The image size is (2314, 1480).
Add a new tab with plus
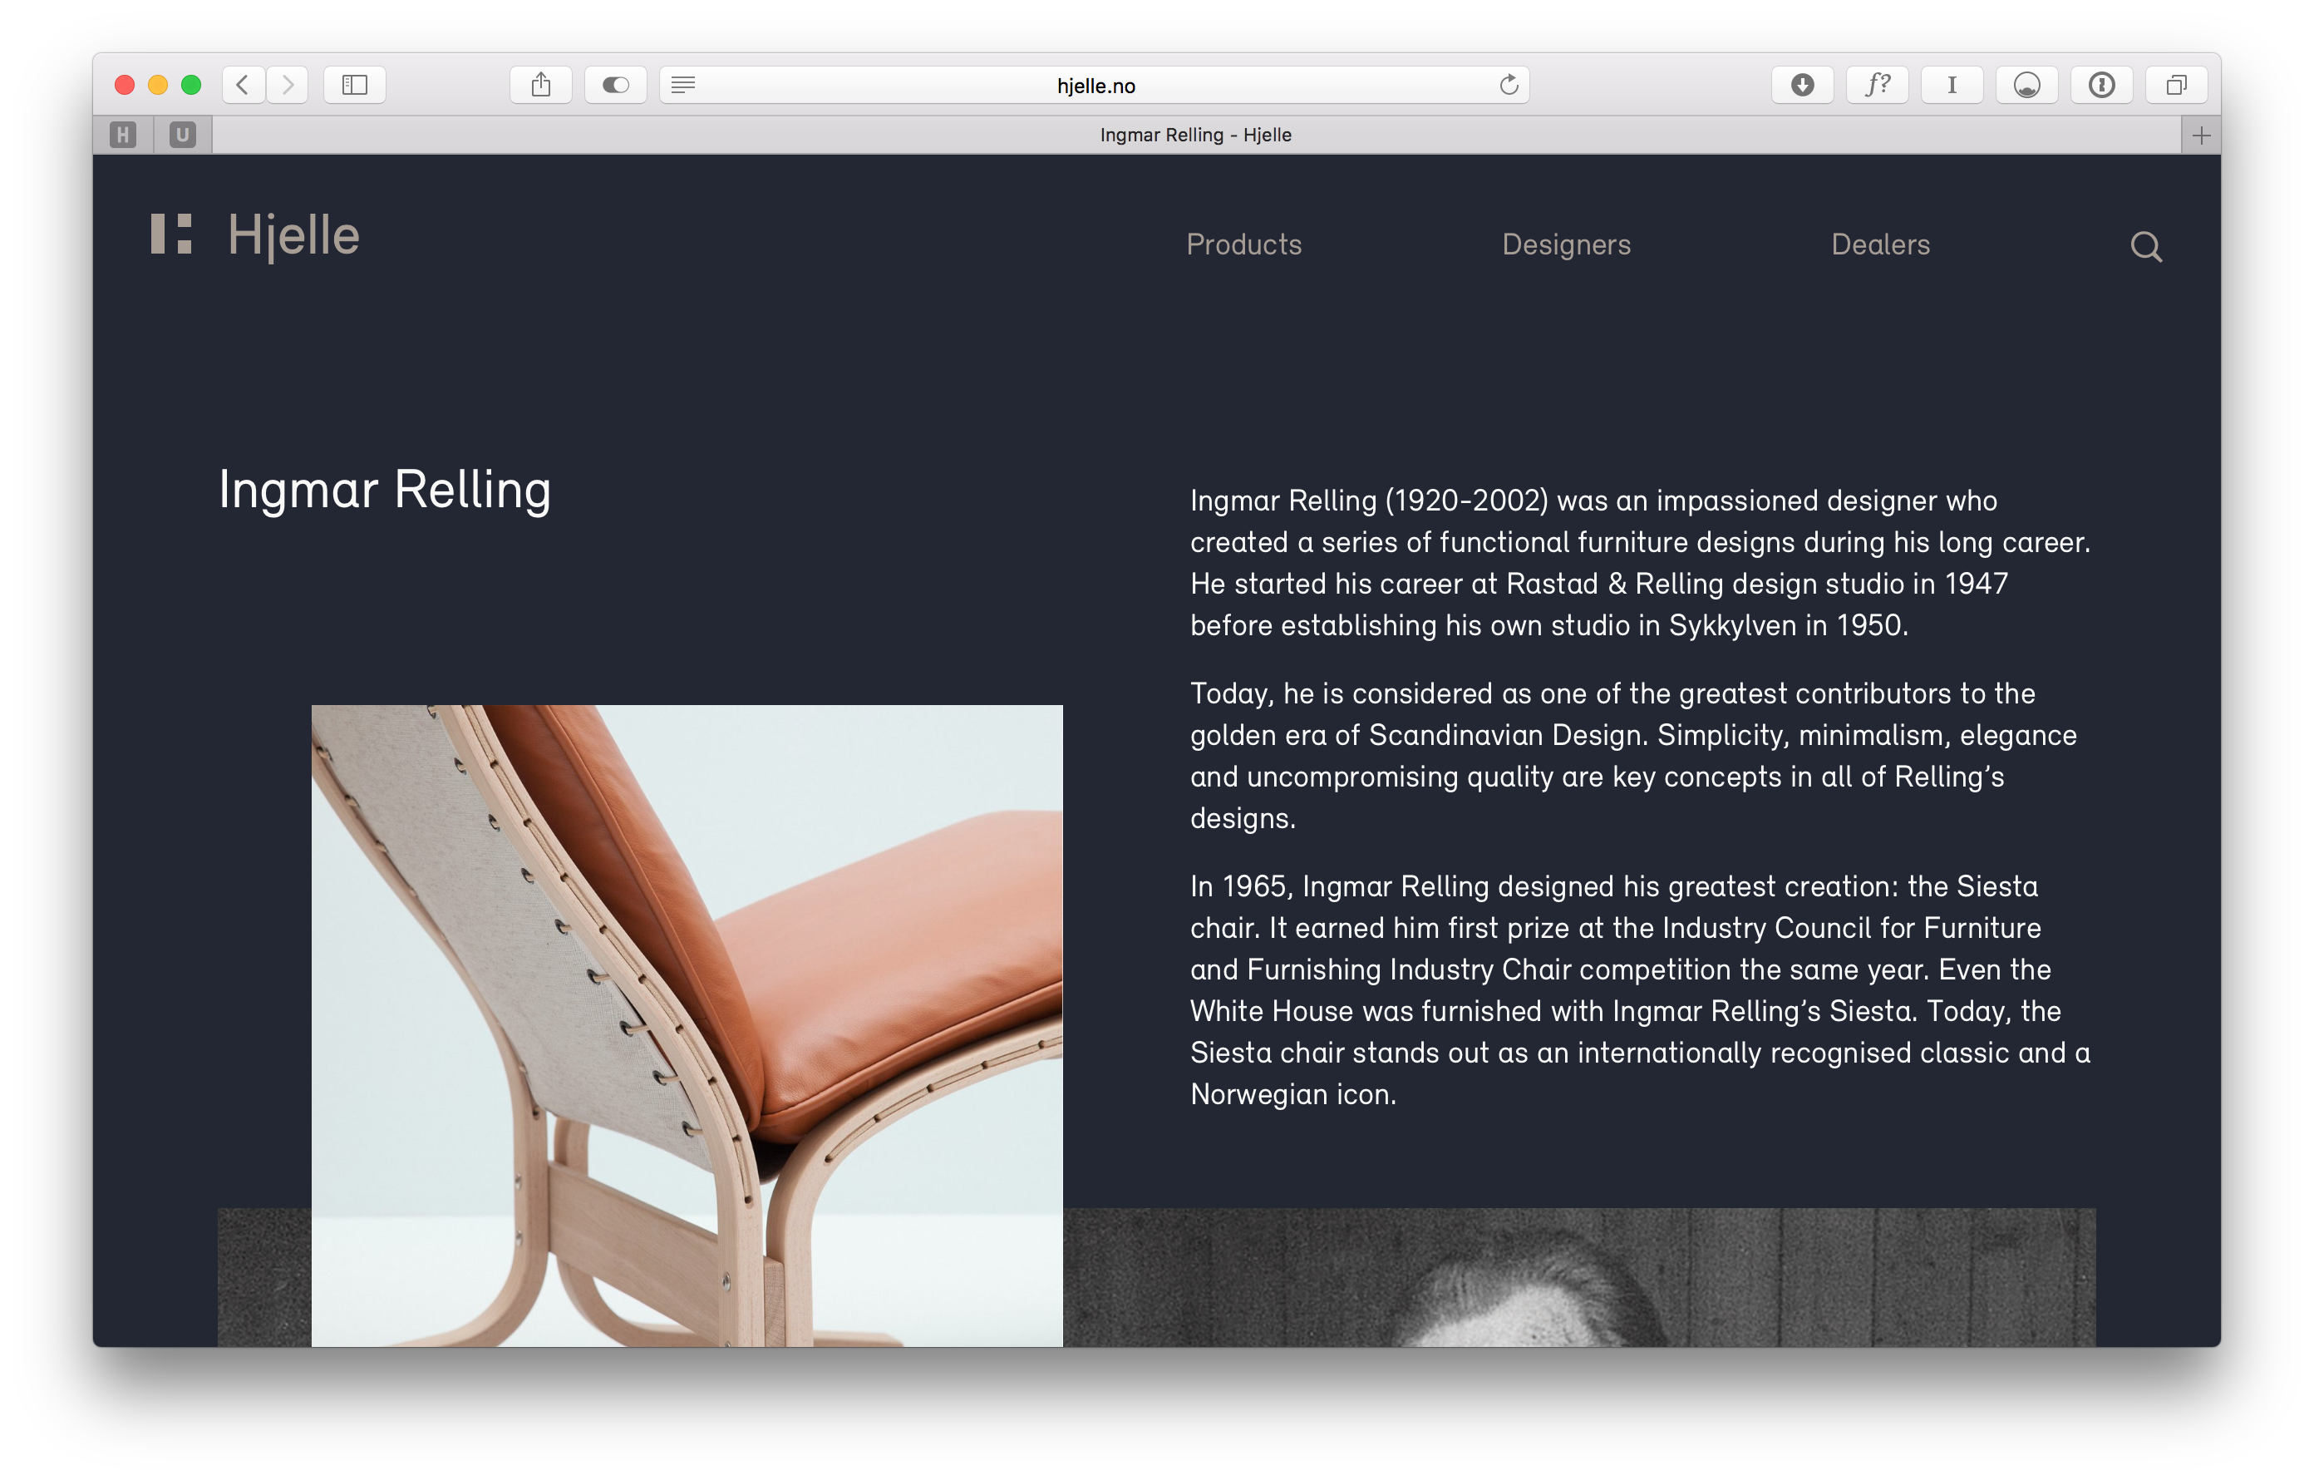pos(2202,135)
